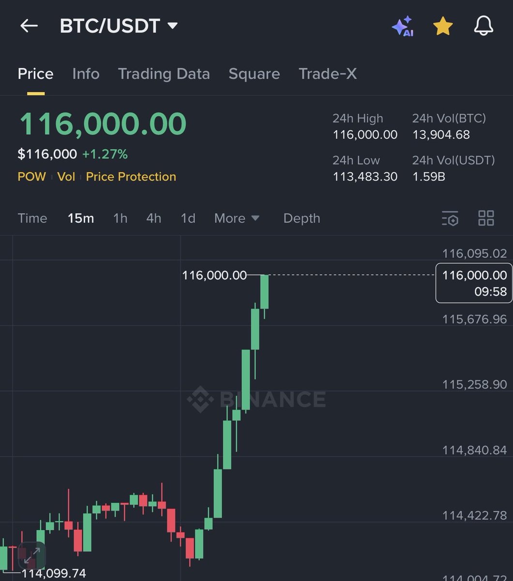Select the 1d chart interval

tap(188, 218)
